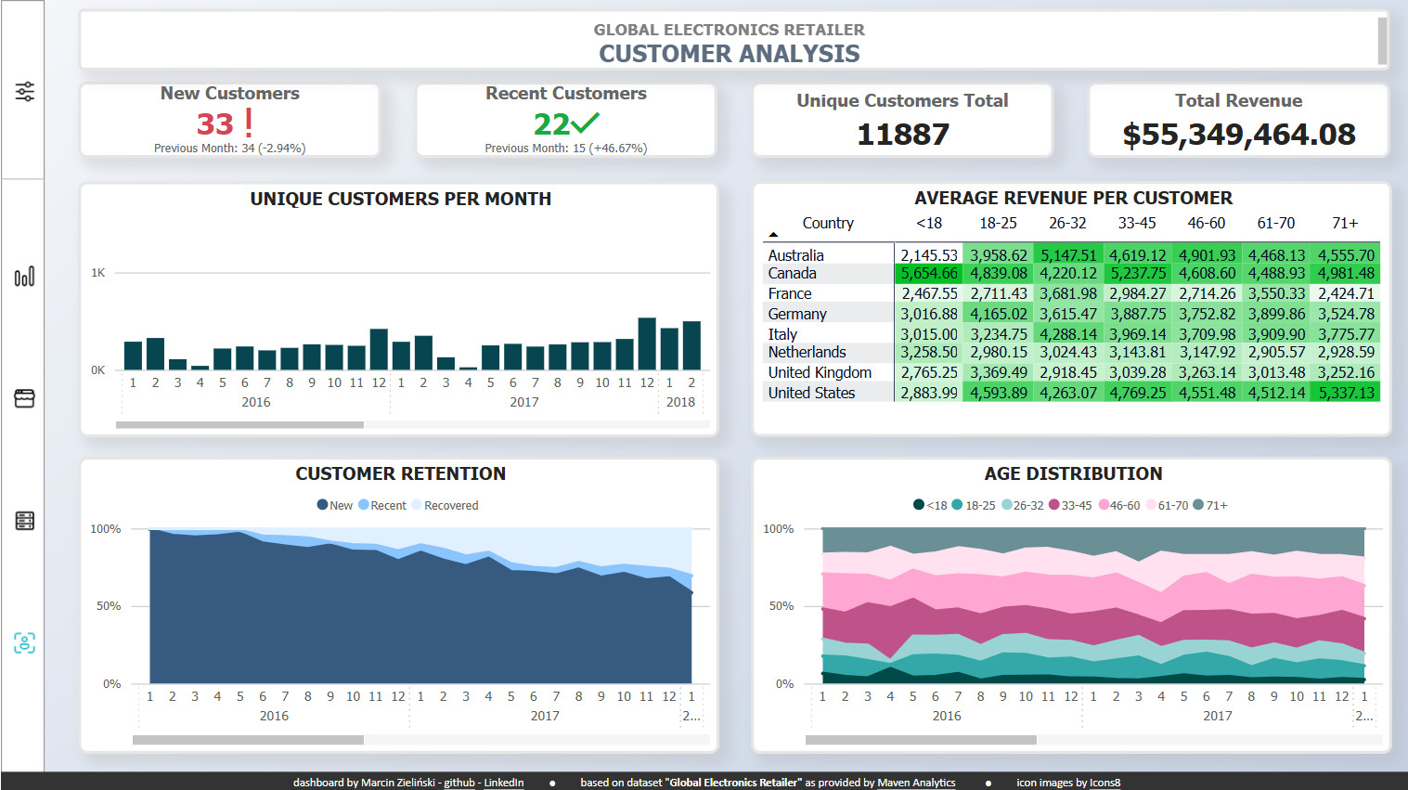Open the store/products page icon
The height and width of the screenshot is (790, 1408).
tap(25, 398)
